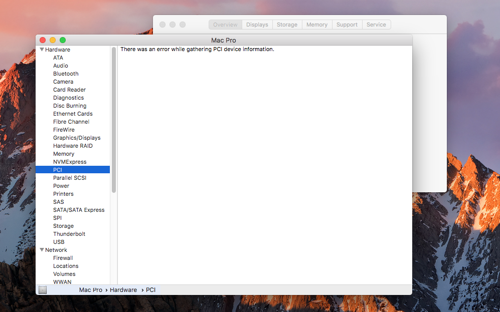Viewport: 500px width, 312px height.
Task: Select Storage in the sidebar list
Action: coord(64,226)
